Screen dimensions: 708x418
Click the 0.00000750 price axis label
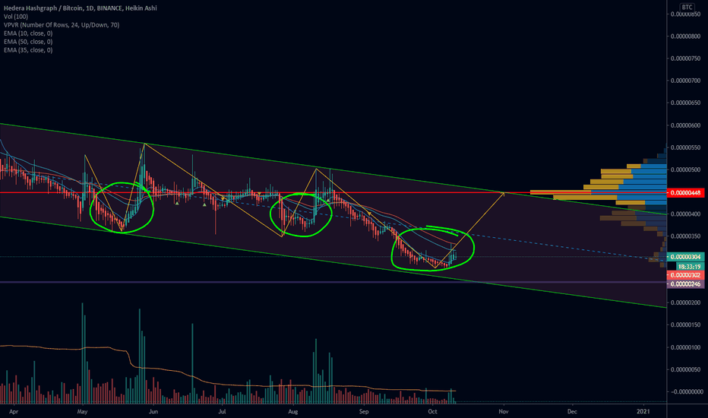tap(685, 59)
